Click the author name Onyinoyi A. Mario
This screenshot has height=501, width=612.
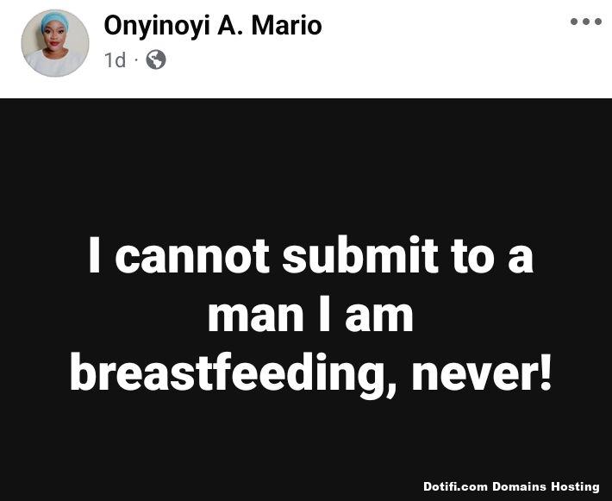coord(212,26)
